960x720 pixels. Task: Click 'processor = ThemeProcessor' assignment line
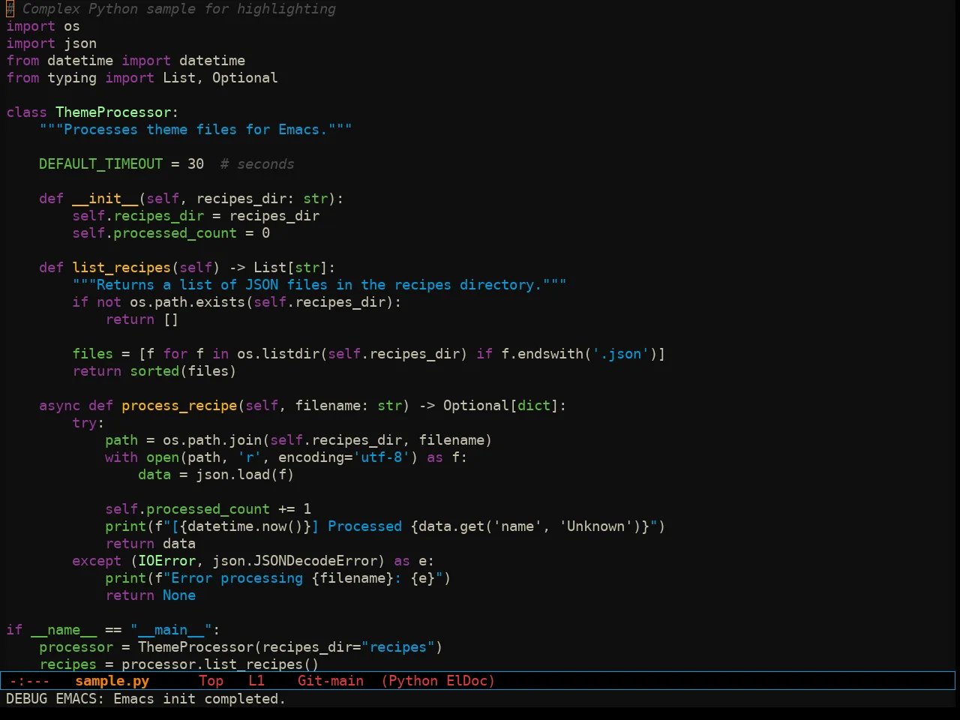tap(241, 647)
